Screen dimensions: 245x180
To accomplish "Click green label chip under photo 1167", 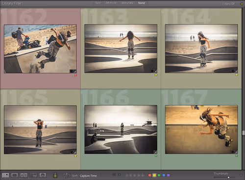I will [x=237, y=156].
